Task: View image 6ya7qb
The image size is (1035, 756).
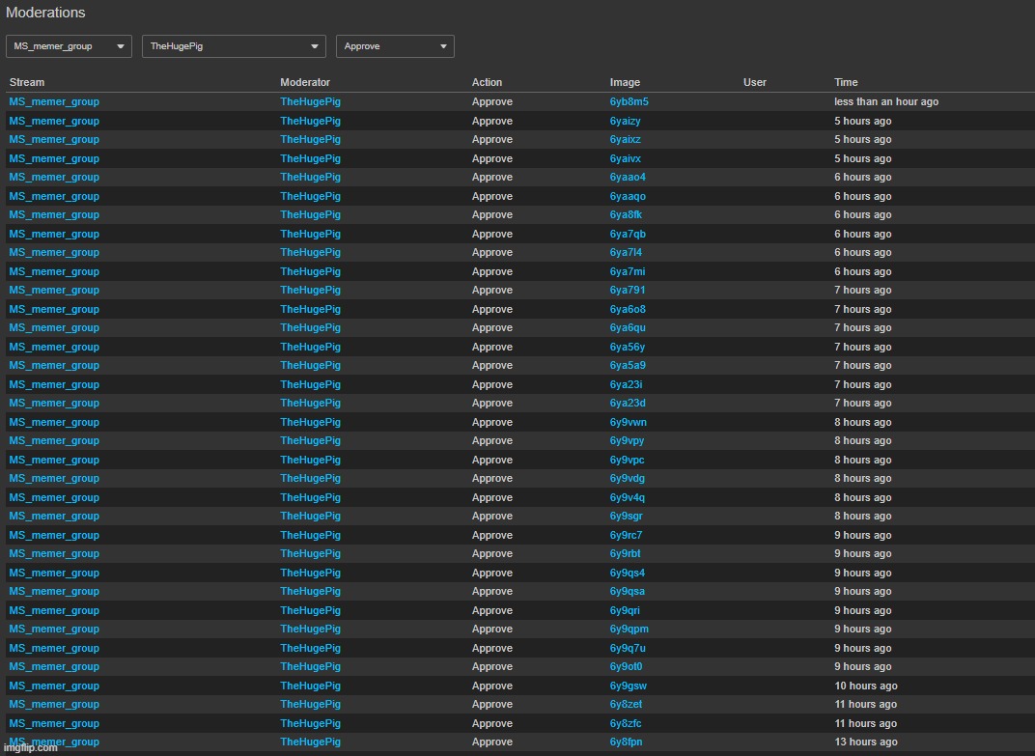Action: (628, 234)
